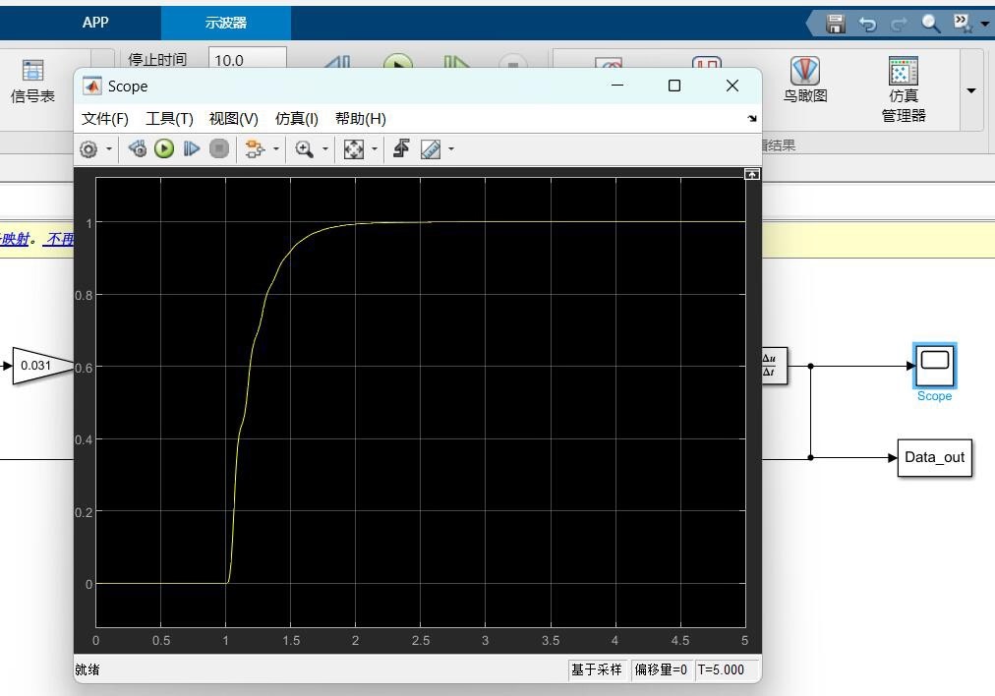Screen dimensions: 995x696
Task: Select the derivative Δu/Δt block
Action: click(774, 366)
